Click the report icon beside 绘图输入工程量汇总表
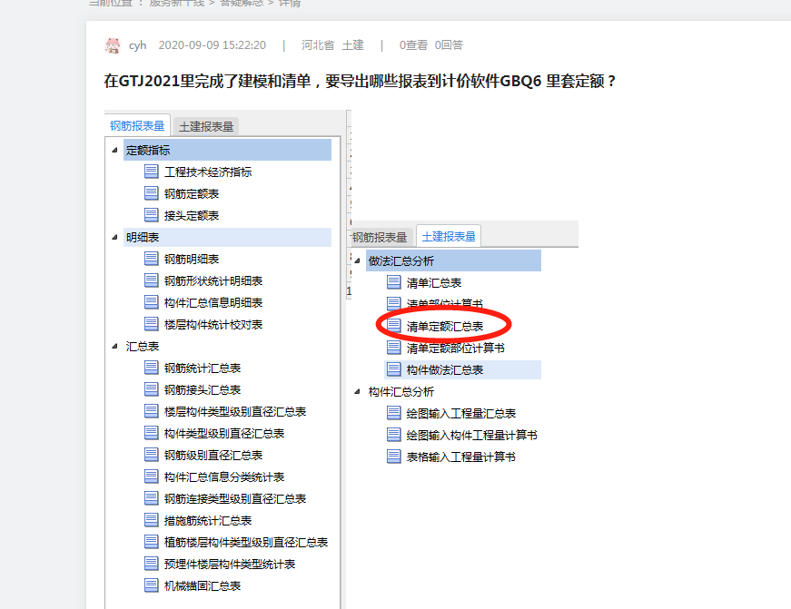Image resolution: width=791 pixels, height=609 pixels. (x=394, y=413)
